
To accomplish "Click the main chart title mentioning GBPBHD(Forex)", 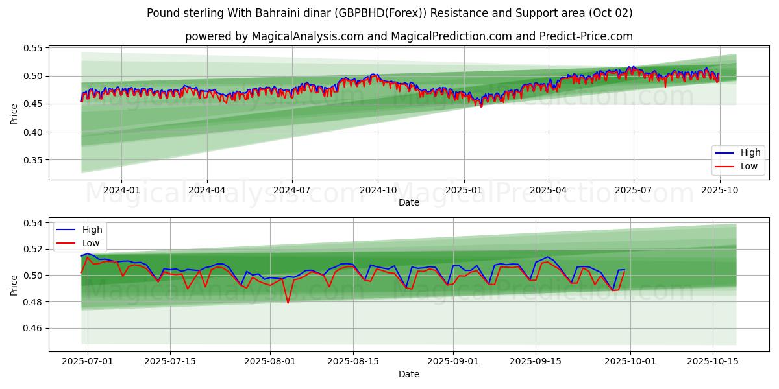I will [389, 13].
